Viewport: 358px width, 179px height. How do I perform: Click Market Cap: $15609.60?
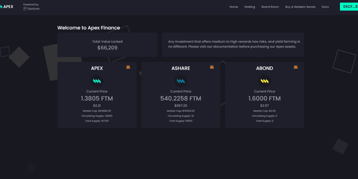[x=181, y=111]
